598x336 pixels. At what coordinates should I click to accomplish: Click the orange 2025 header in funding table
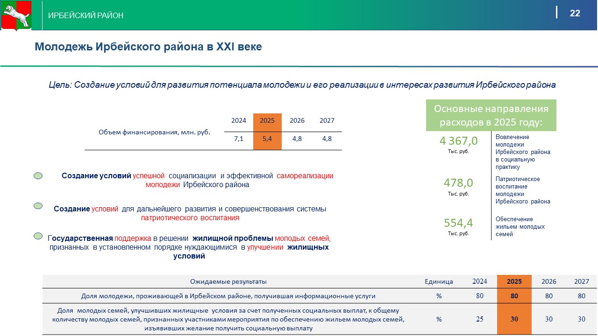(267, 120)
